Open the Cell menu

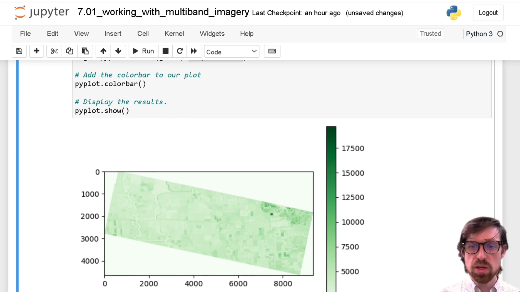point(143,34)
